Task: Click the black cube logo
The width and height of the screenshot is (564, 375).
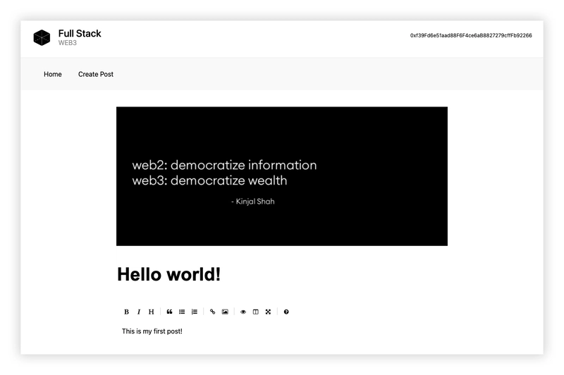Action: (42, 37)
